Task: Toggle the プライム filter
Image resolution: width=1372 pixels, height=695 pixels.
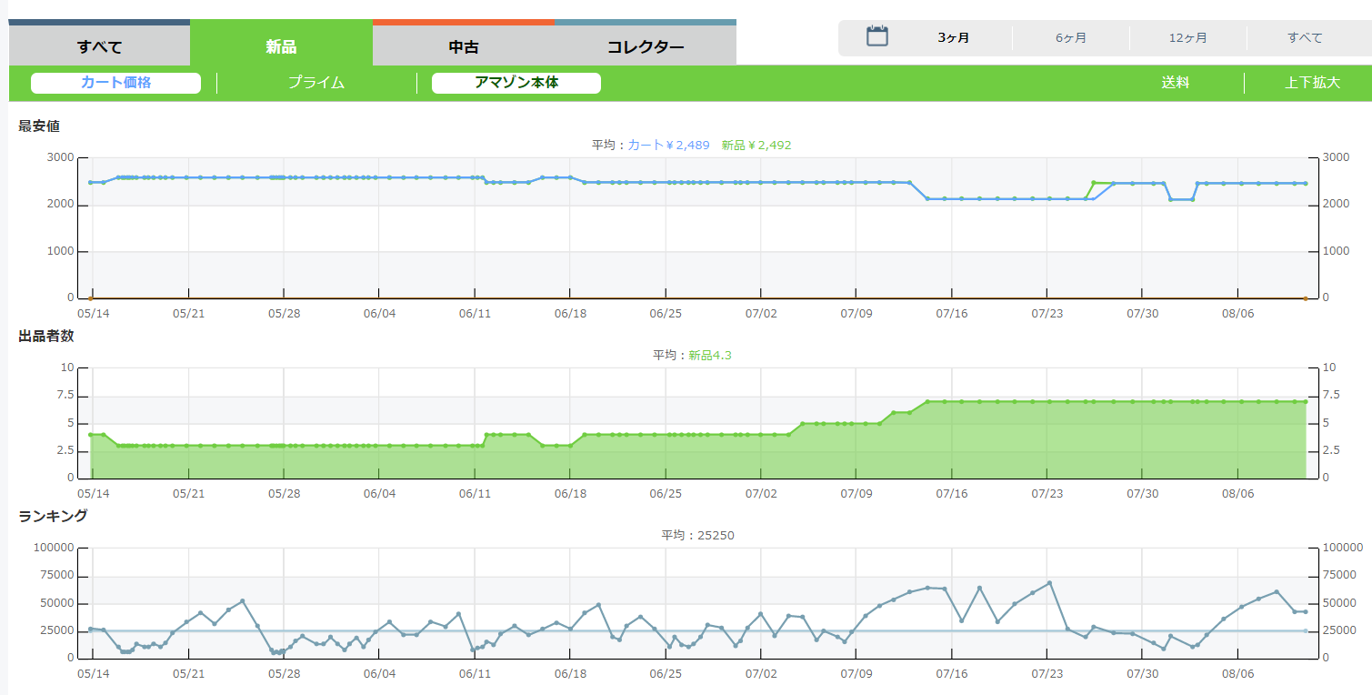Action: tap(316, 83)
